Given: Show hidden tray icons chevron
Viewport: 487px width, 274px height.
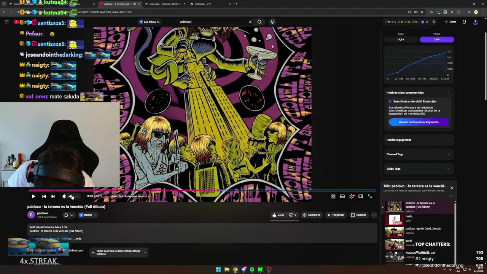Looking at the screenshot, I should click(x=444, y=269).
